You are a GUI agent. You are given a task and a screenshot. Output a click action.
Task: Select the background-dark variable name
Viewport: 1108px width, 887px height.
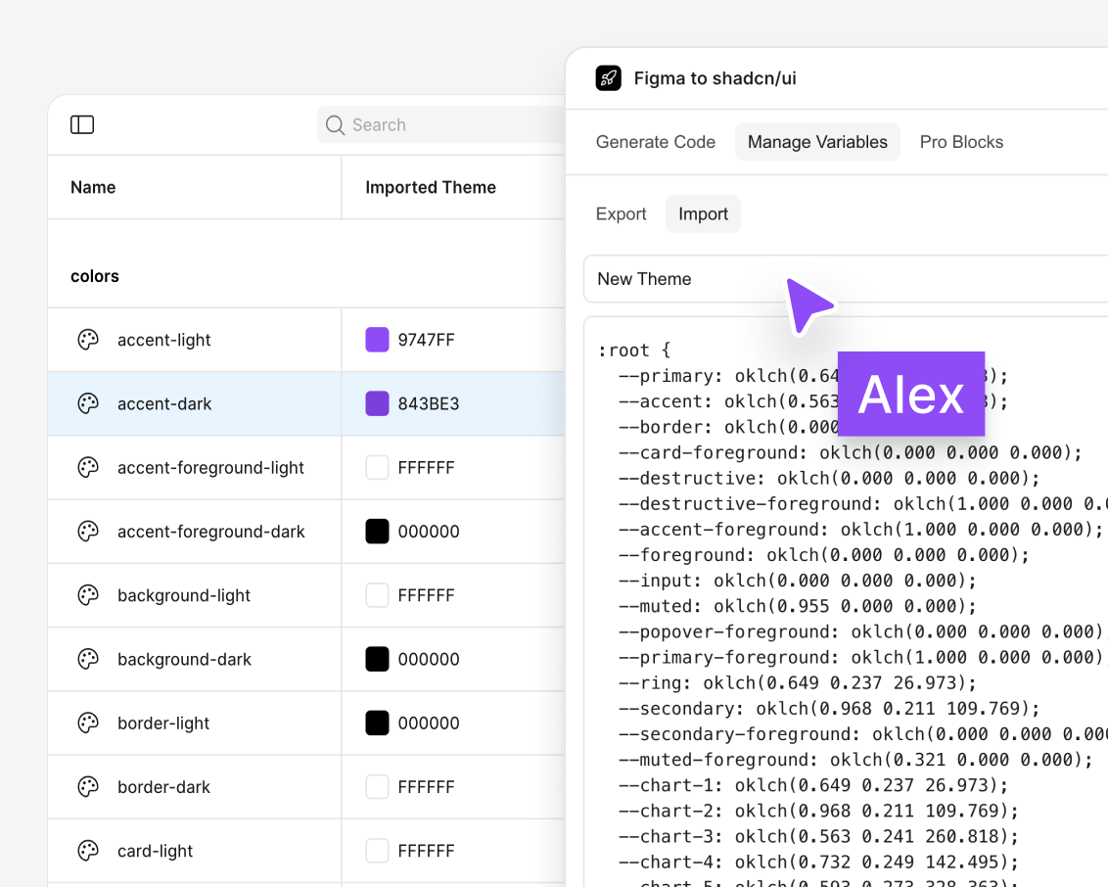point(184,660)
